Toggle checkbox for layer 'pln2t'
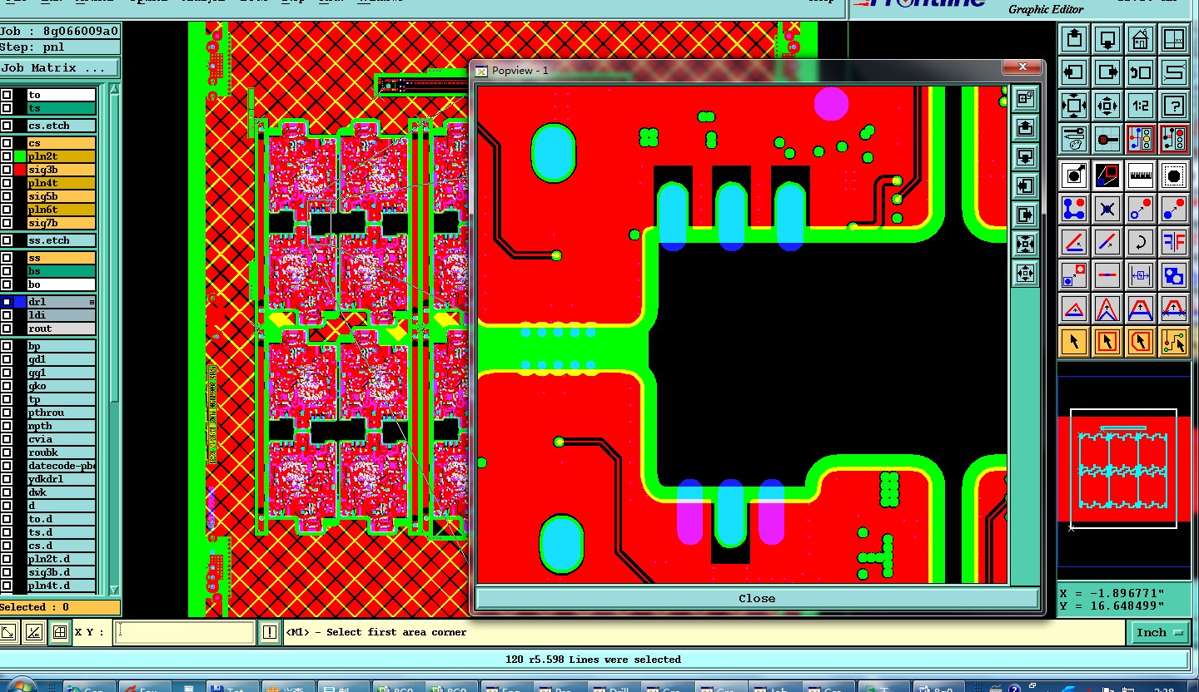Image resolution: width=1199 pixels, height=692 pixels. [7, 156]
